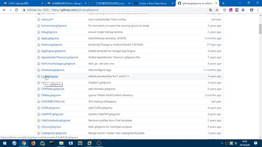The width and height of the screenshot is (262, 147).
Task: Close the Create a New Repository tab
Action: tap(173, 3)
